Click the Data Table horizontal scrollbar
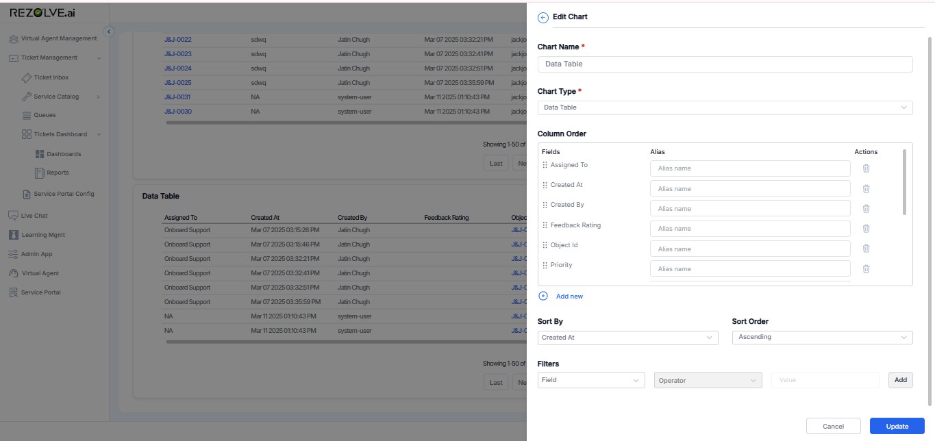Screen dimensions: 935x441 tap(346, 342)
